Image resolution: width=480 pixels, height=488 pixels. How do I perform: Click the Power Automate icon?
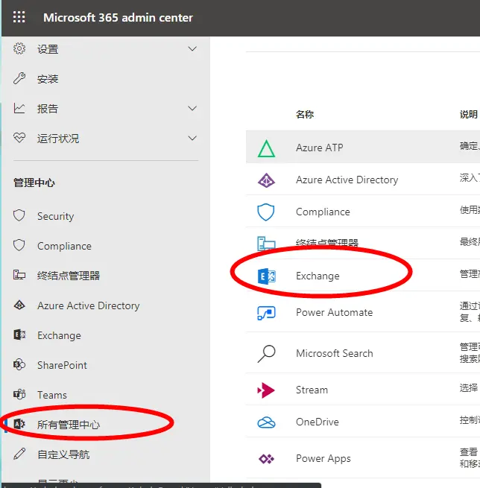pyautogui.click(x=266, y=313)
